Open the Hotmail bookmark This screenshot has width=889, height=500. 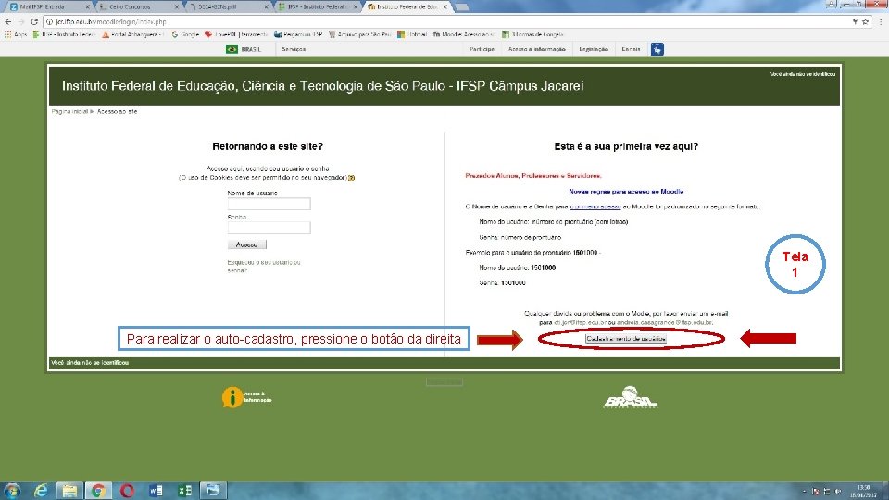tap(412, 34)
